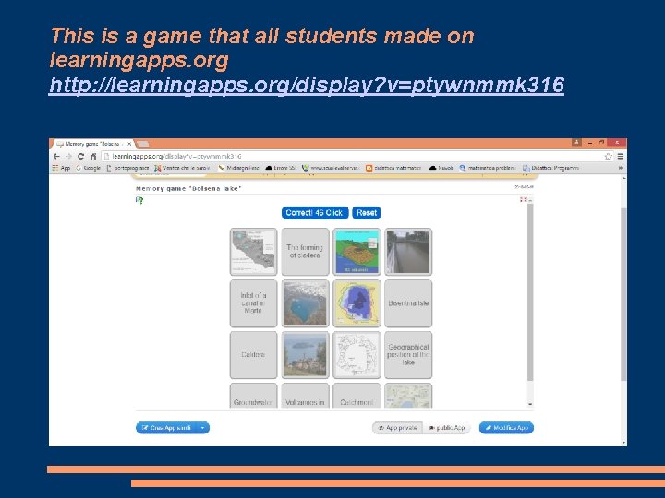
Task: Select the island photo card
Action: click(305, 355)
